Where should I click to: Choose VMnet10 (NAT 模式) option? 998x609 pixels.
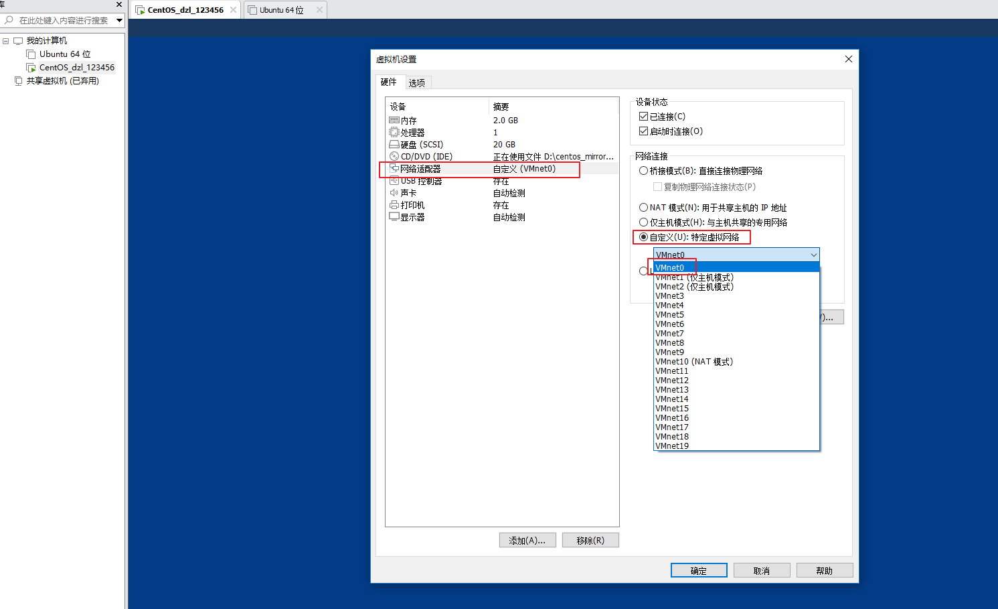click(x=736, y=362)
